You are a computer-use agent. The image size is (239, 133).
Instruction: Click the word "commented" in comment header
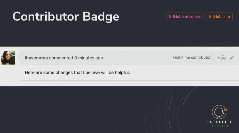(61, 58)
